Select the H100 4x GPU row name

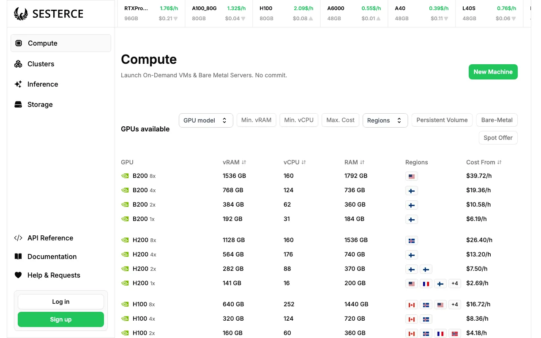click(144, 319)
